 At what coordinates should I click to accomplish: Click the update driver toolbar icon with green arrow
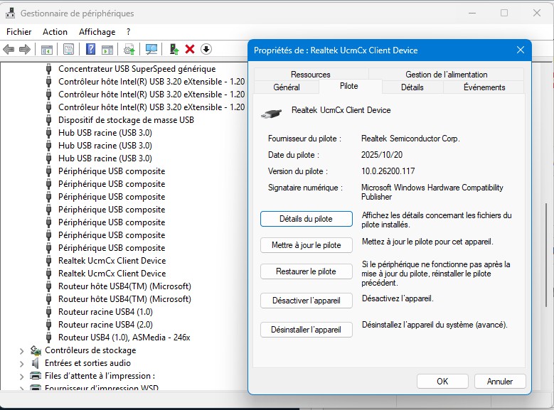(174, 49)
